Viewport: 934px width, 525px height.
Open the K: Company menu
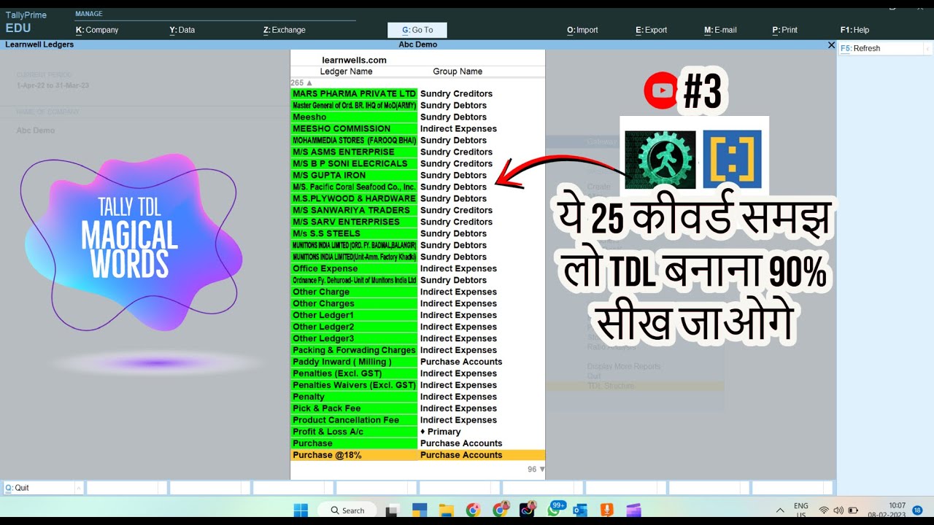point(97,30)
